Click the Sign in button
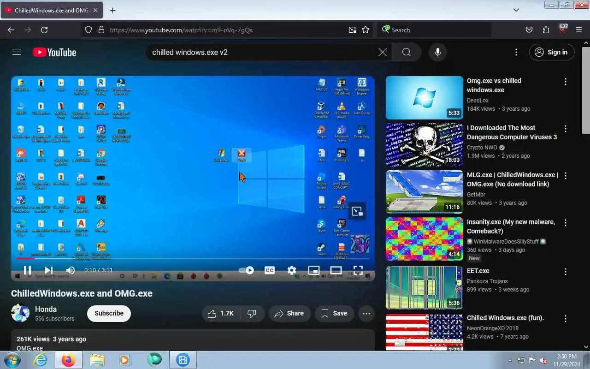The width and height of the screenshot is (590, 369). (x=552, y=52)
